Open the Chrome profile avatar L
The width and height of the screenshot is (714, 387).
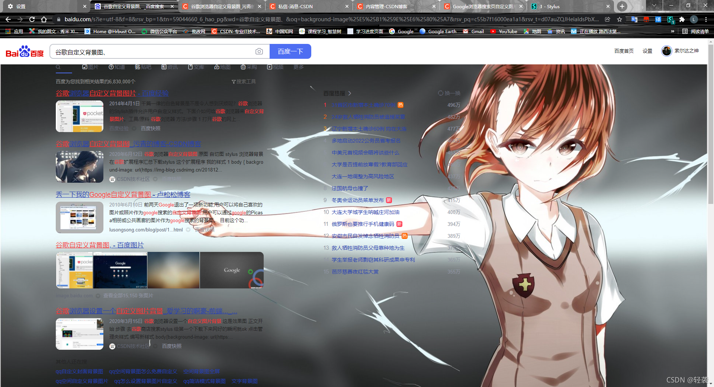pos(694,19)
